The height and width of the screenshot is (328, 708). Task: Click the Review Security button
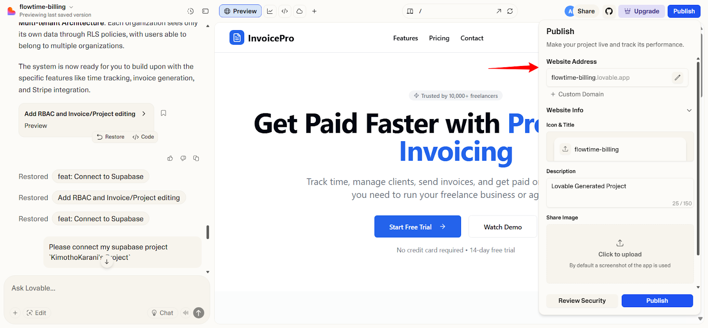582,301
